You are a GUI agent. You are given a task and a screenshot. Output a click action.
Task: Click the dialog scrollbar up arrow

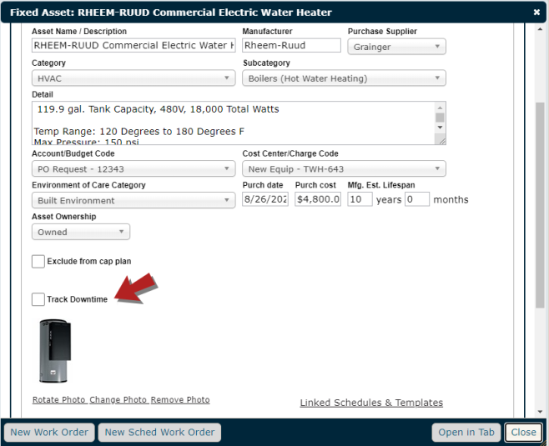pyautogui.click(x=540, y=29)
